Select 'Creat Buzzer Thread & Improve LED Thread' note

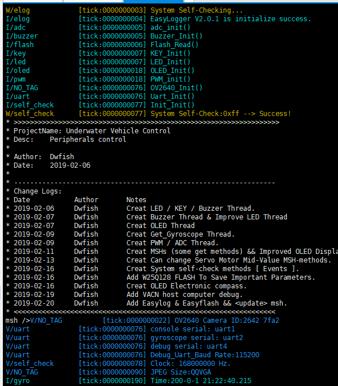click(x=207, y=217)
